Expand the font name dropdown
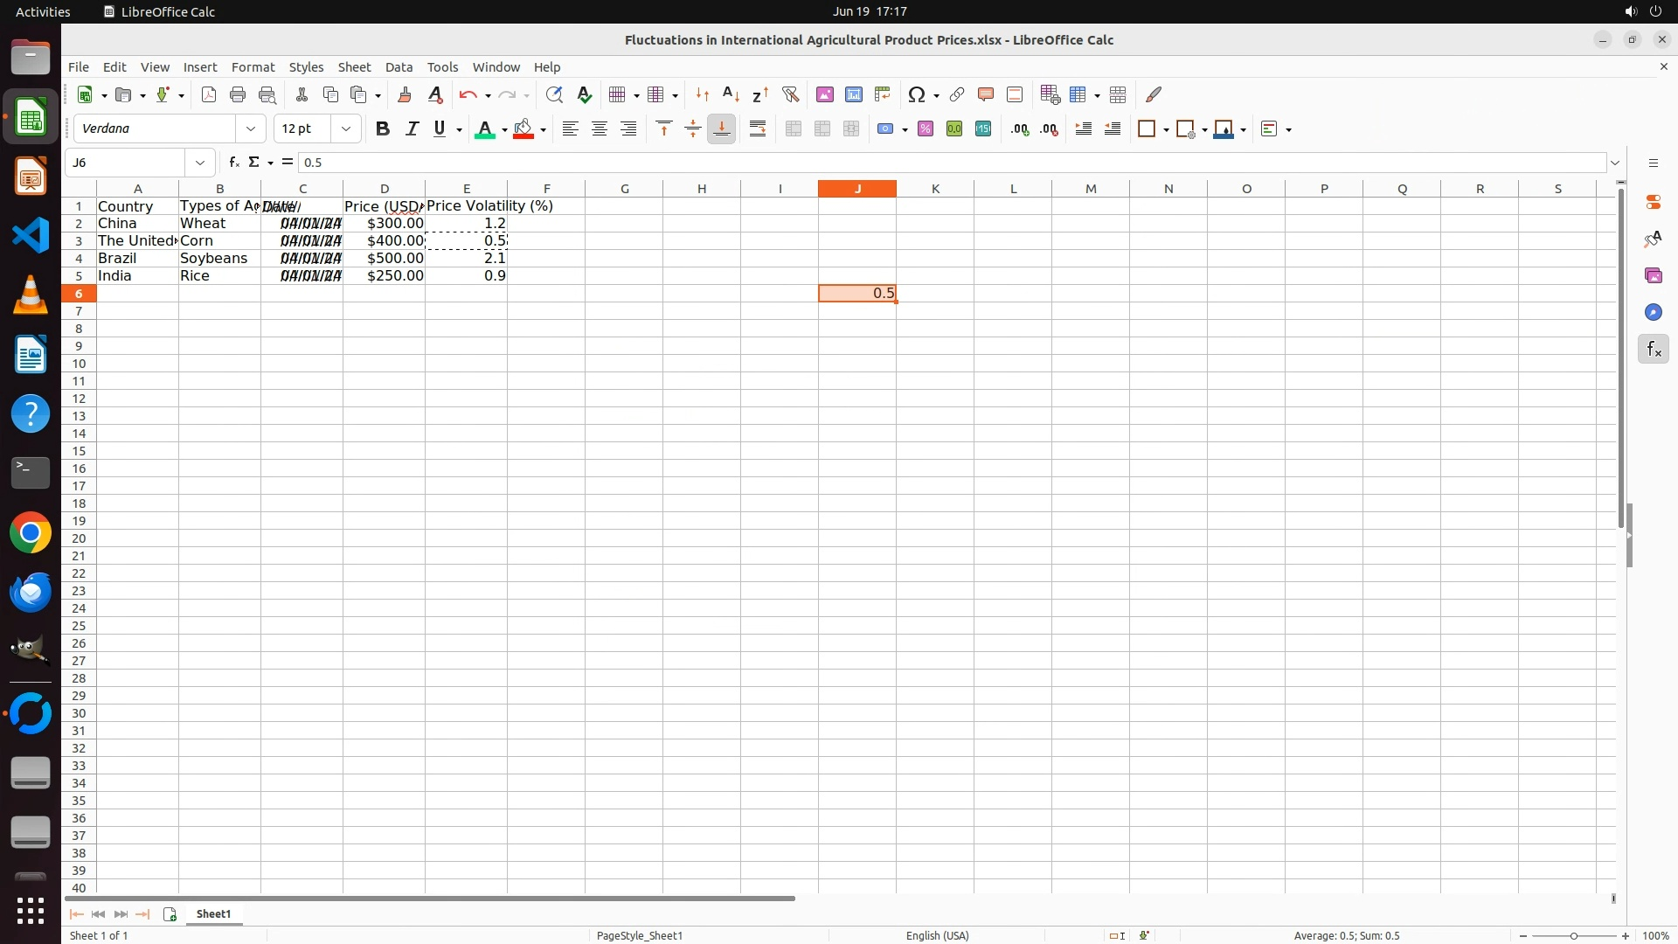The height and width of the screenshot is (944, 1678). (251, 128)
